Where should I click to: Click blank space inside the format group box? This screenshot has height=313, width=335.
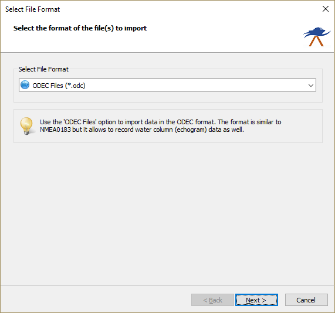tap(167, 97)
